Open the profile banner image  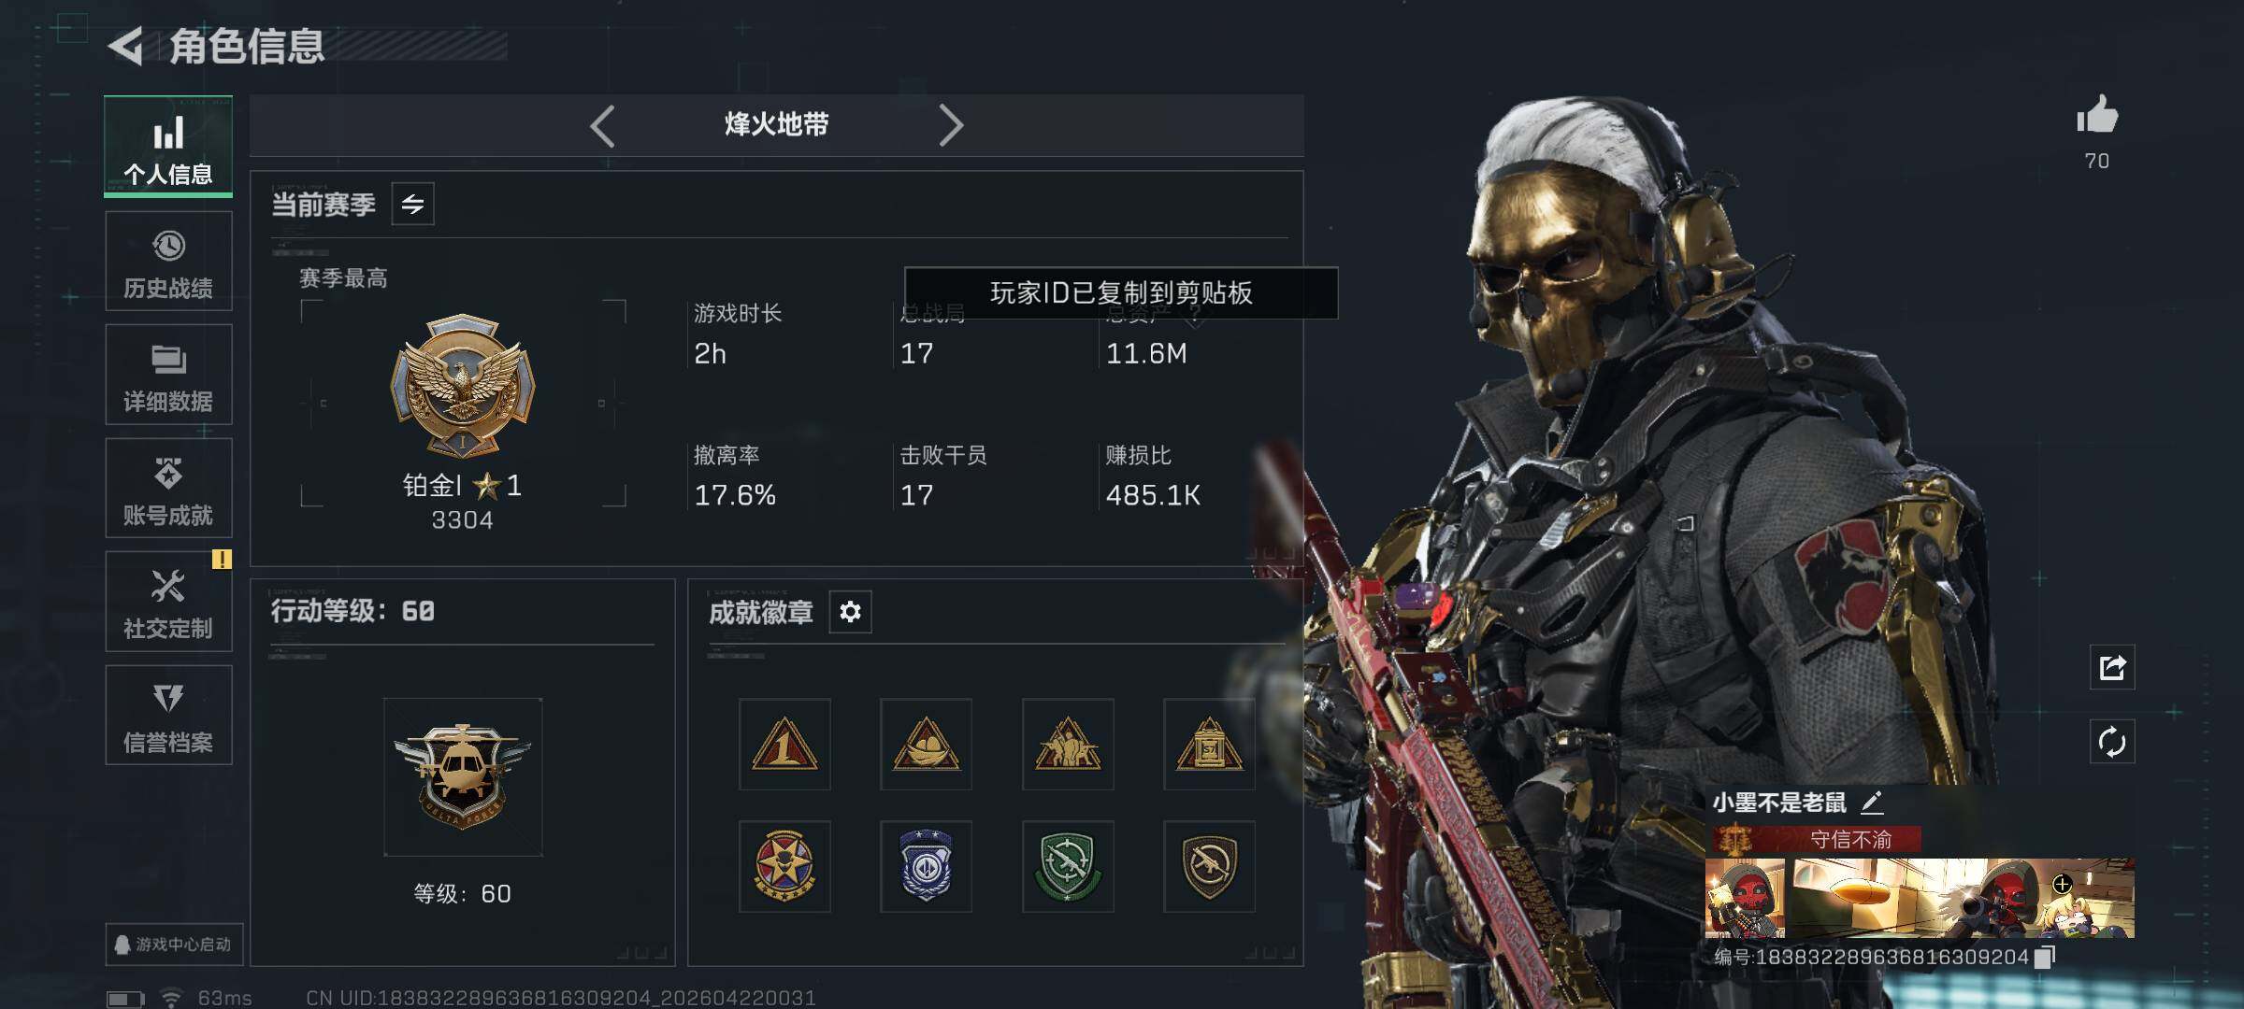coord(1920,898)
